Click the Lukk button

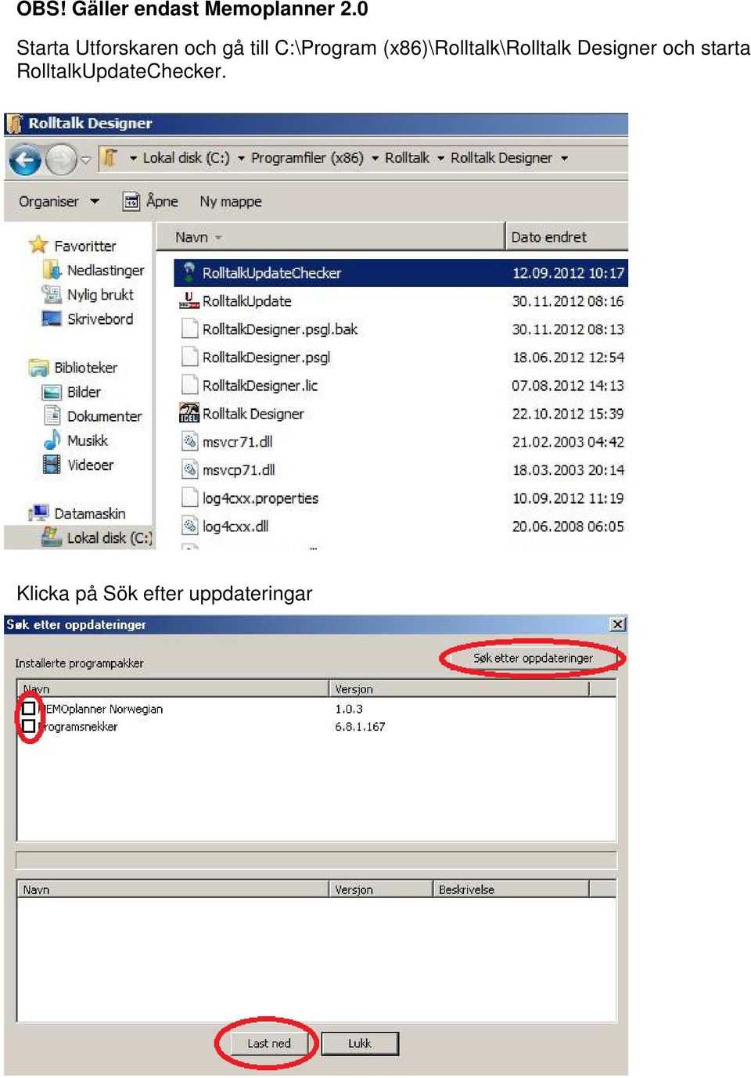[360, 1044]
